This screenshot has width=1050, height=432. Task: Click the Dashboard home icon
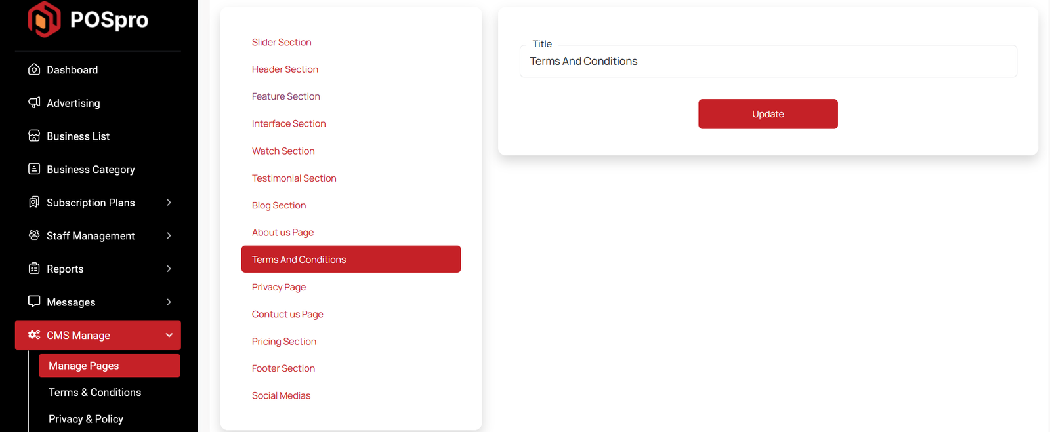coord(34,69)
